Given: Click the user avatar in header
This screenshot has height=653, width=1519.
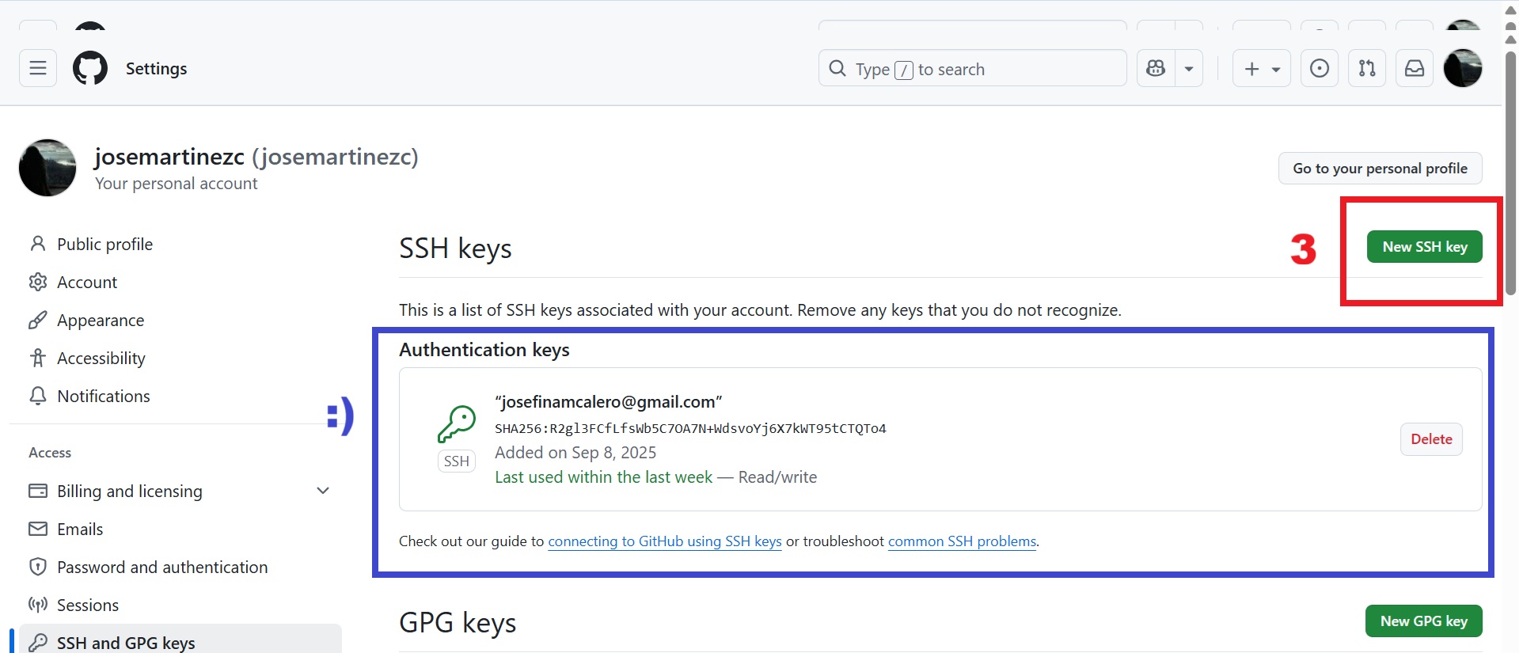Looking at the screenshot, I should (x=1463, y=68).
